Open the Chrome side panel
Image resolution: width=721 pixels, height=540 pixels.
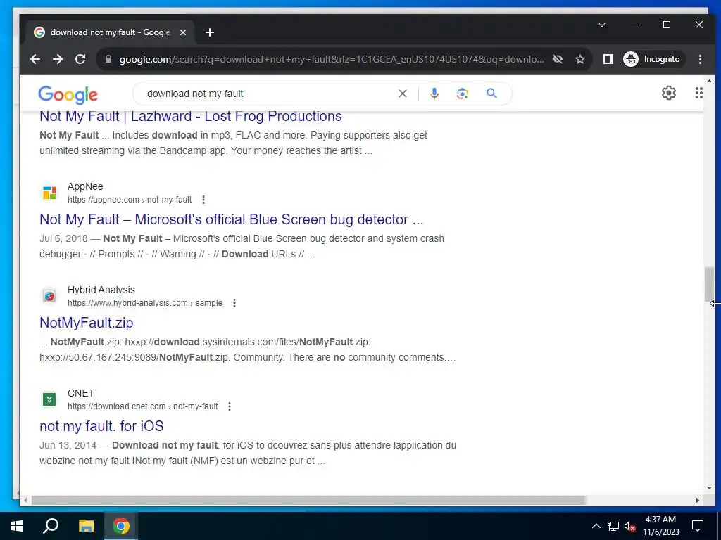tap(608, 59)
